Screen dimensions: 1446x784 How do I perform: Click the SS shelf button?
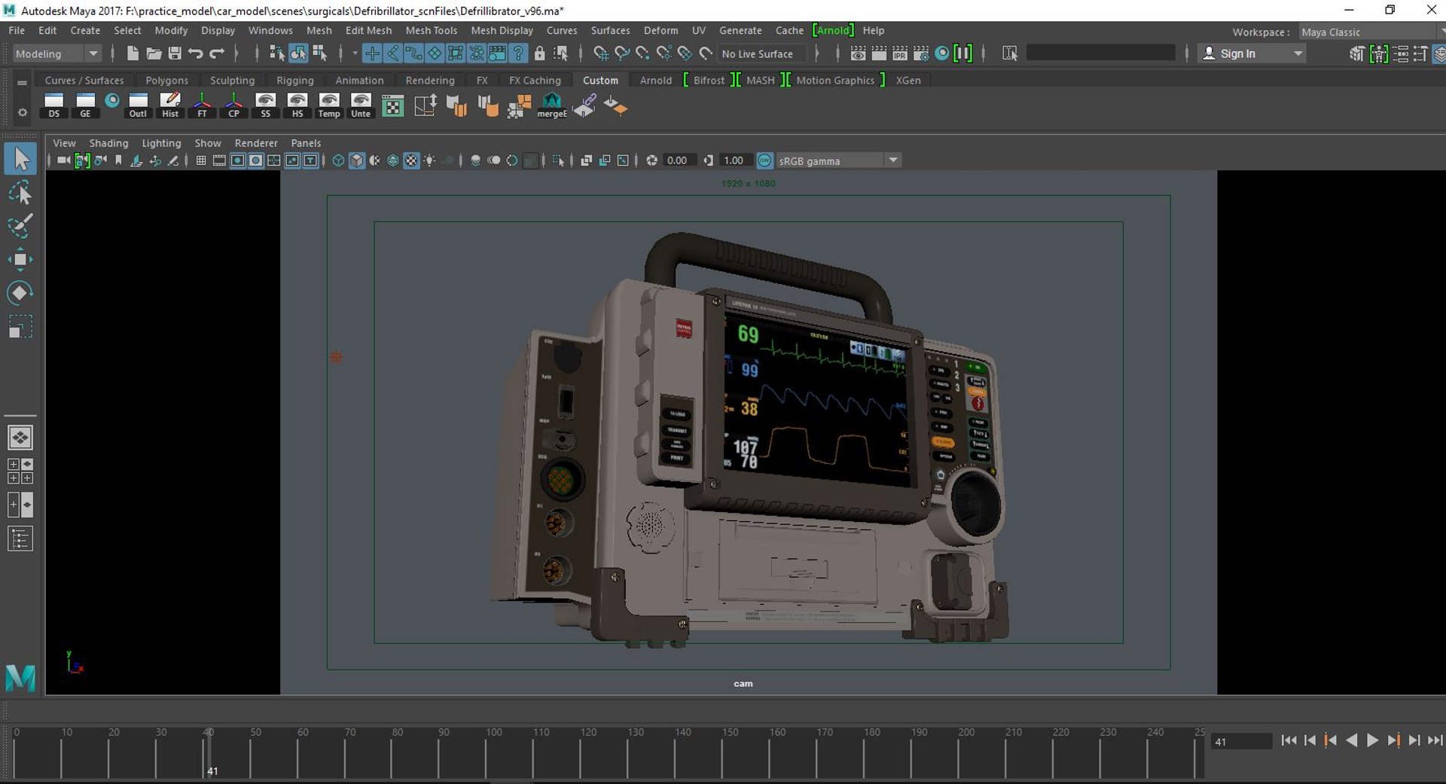[265, 105]
